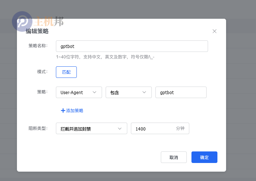Click the policy value field containing gptbot
The width and height of the screenshot is (256, 181).
pyautogui.click(x=181, y=92)
